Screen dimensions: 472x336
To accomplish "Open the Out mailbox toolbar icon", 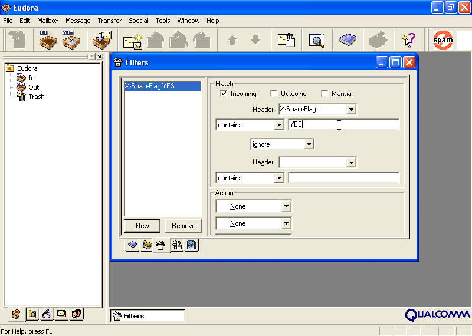I will [x=71, y=39].
